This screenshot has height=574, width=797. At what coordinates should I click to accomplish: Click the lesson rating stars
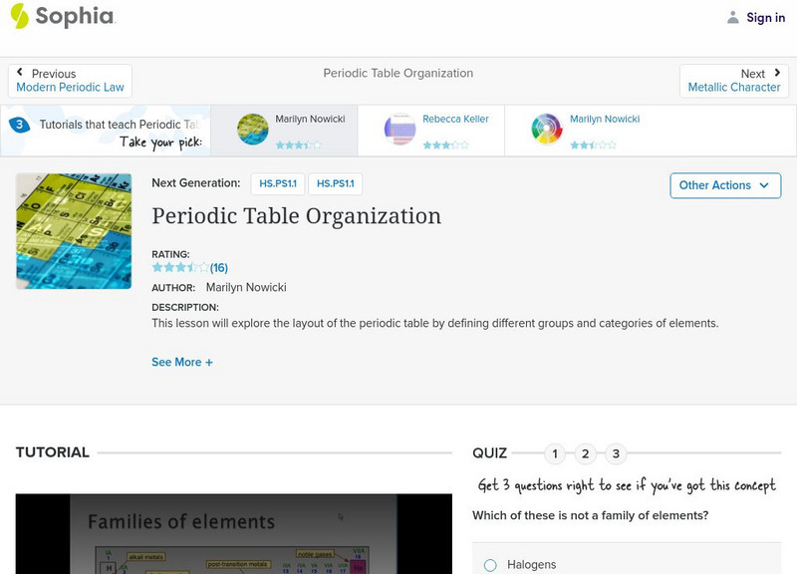180,267
